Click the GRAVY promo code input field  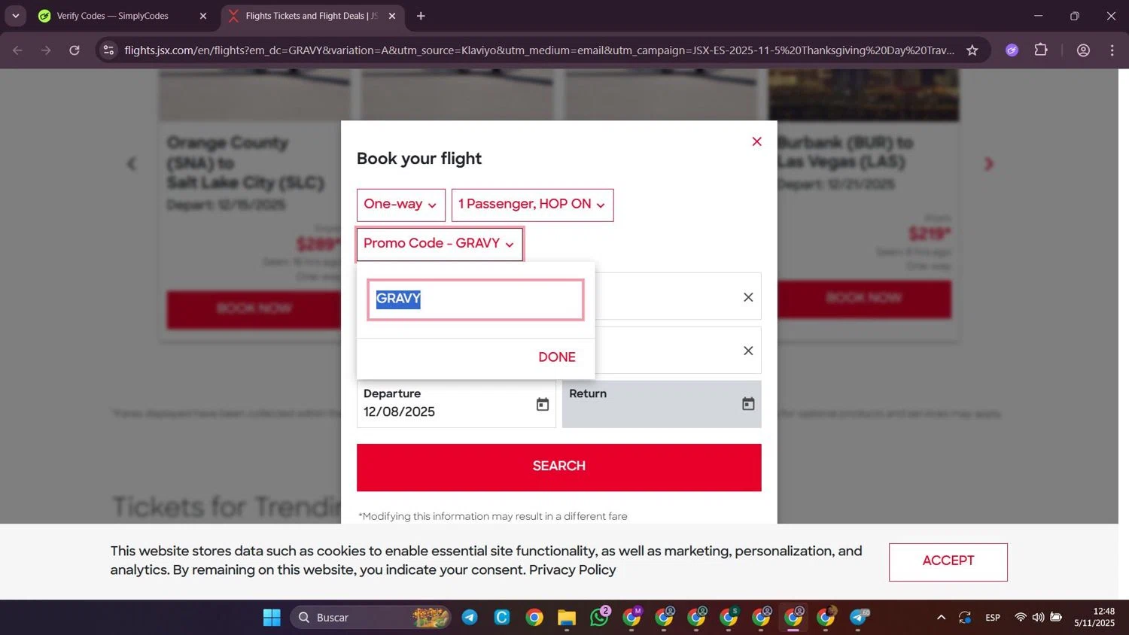point(476,299)
